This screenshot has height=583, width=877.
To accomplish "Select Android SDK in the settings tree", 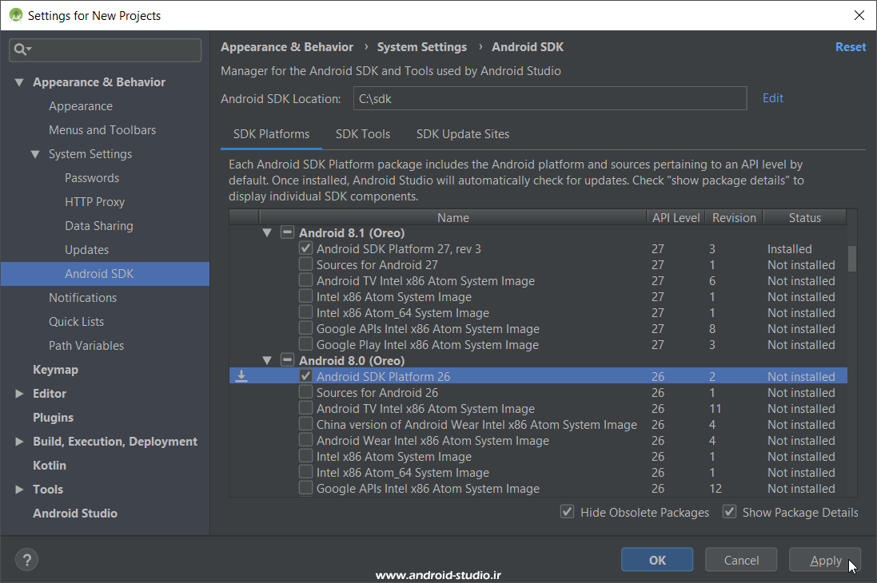I will click(x=106, y=274).
